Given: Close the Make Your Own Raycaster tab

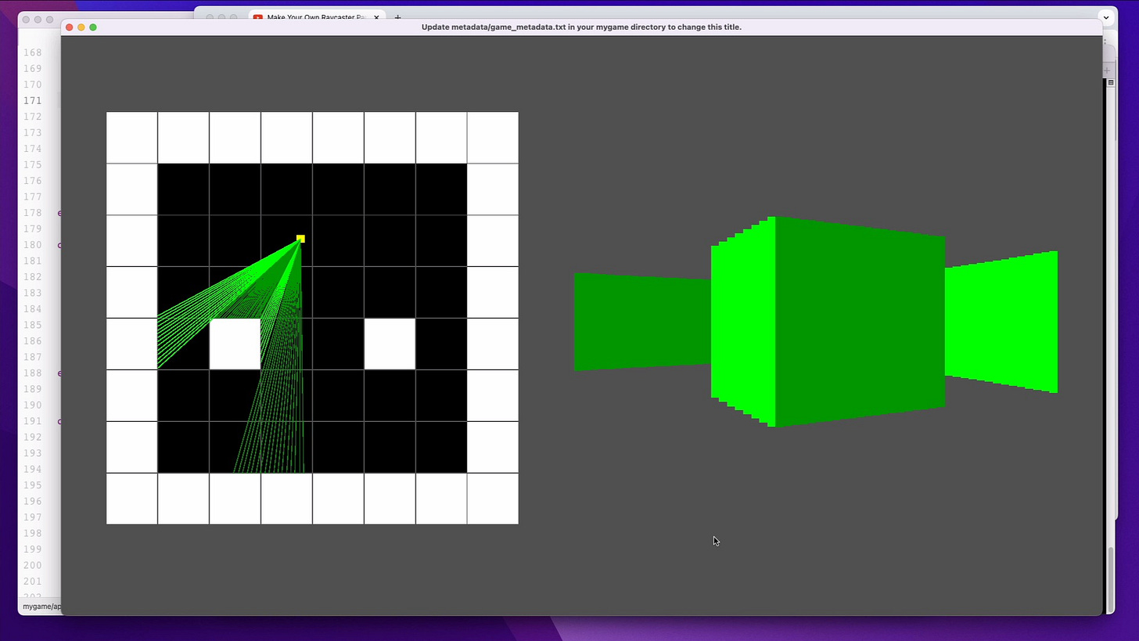Looking at the screenshot, I should pyautogui.click(x=376, y=16).
